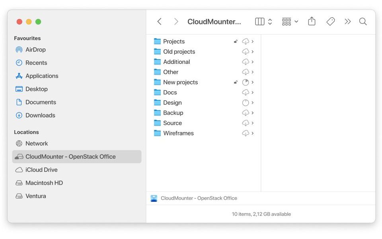Click the cloud download icon for Other
This screenshot has width=382, height=239.
point(246,72)
